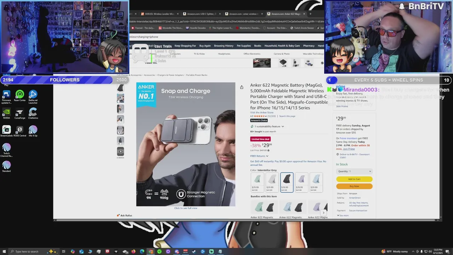The width and height of the screenshot is (453, 255).
Task: Launch the Mix It Up desktop icon
Action: [x=33, y=131]
